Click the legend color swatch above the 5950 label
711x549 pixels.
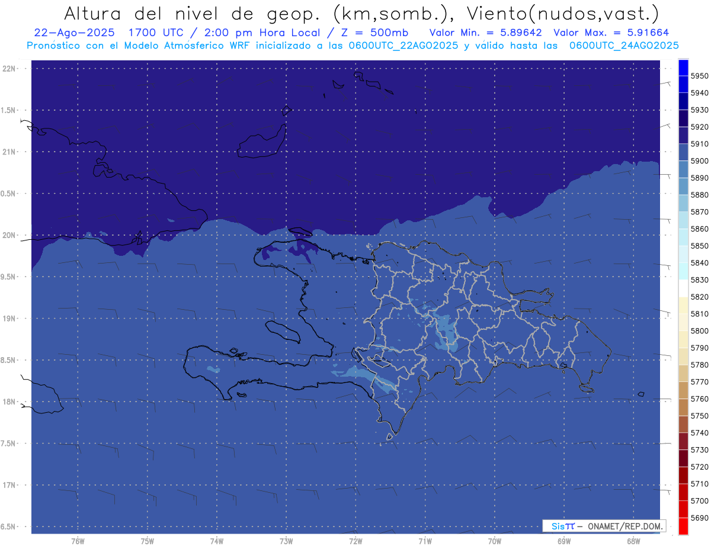tap(683, 68)
